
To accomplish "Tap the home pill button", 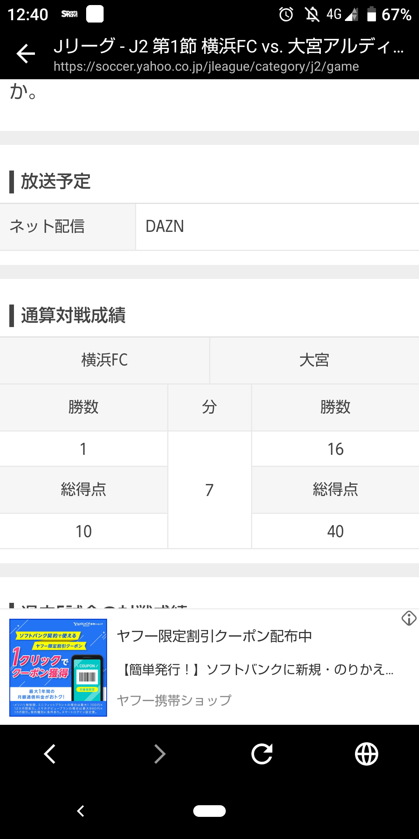I will click(x=209, y=811).
